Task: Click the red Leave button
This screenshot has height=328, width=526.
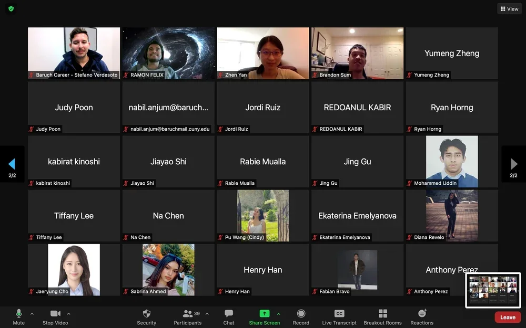Action: click(508, 317)
